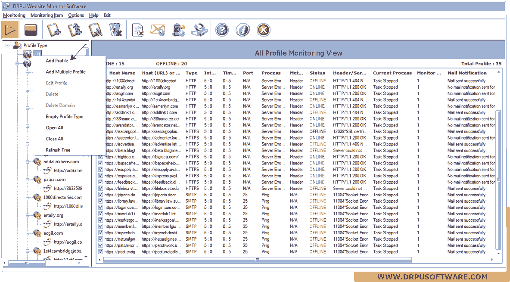Click the table scrollbar down arrow
Image resolution: width=510 pixels, height=282 pixels.
click(499, 254)
